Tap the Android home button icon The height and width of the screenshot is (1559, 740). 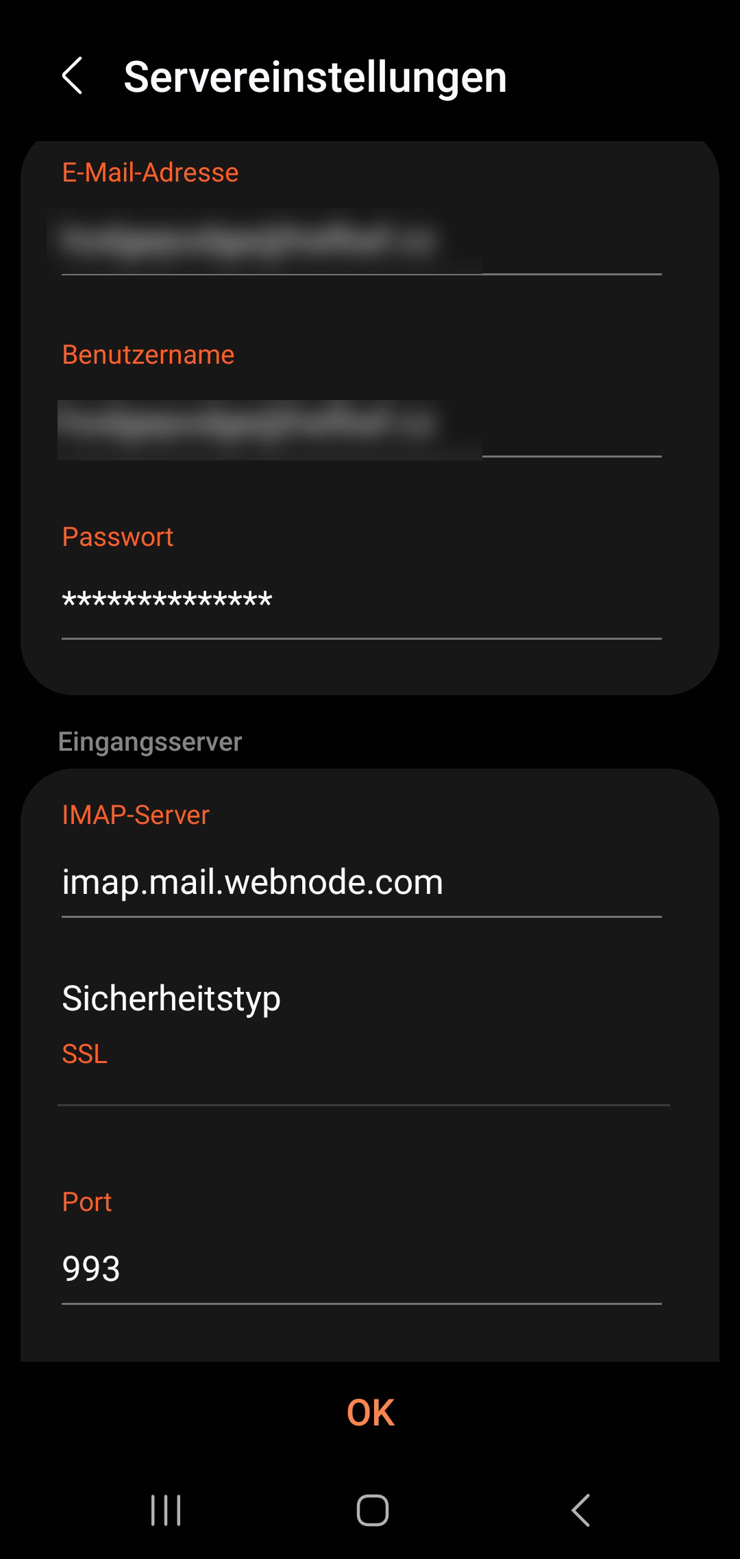tap(372, 1510)
